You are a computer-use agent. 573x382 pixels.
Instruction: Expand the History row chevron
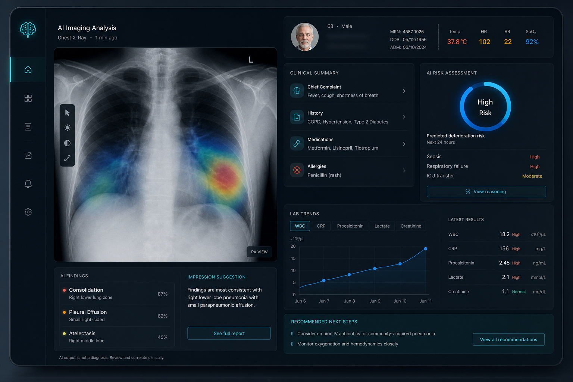pyautogui.click(x=404, y=118)
